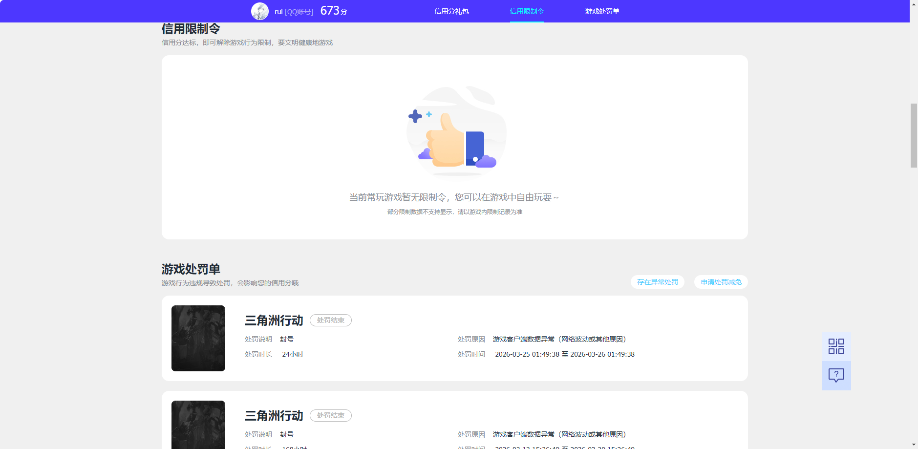Click 封号 in the 24小时 penalty card
Image resolution: width=918 pixels, height=449 pixels.
click(x=287, y=339)
